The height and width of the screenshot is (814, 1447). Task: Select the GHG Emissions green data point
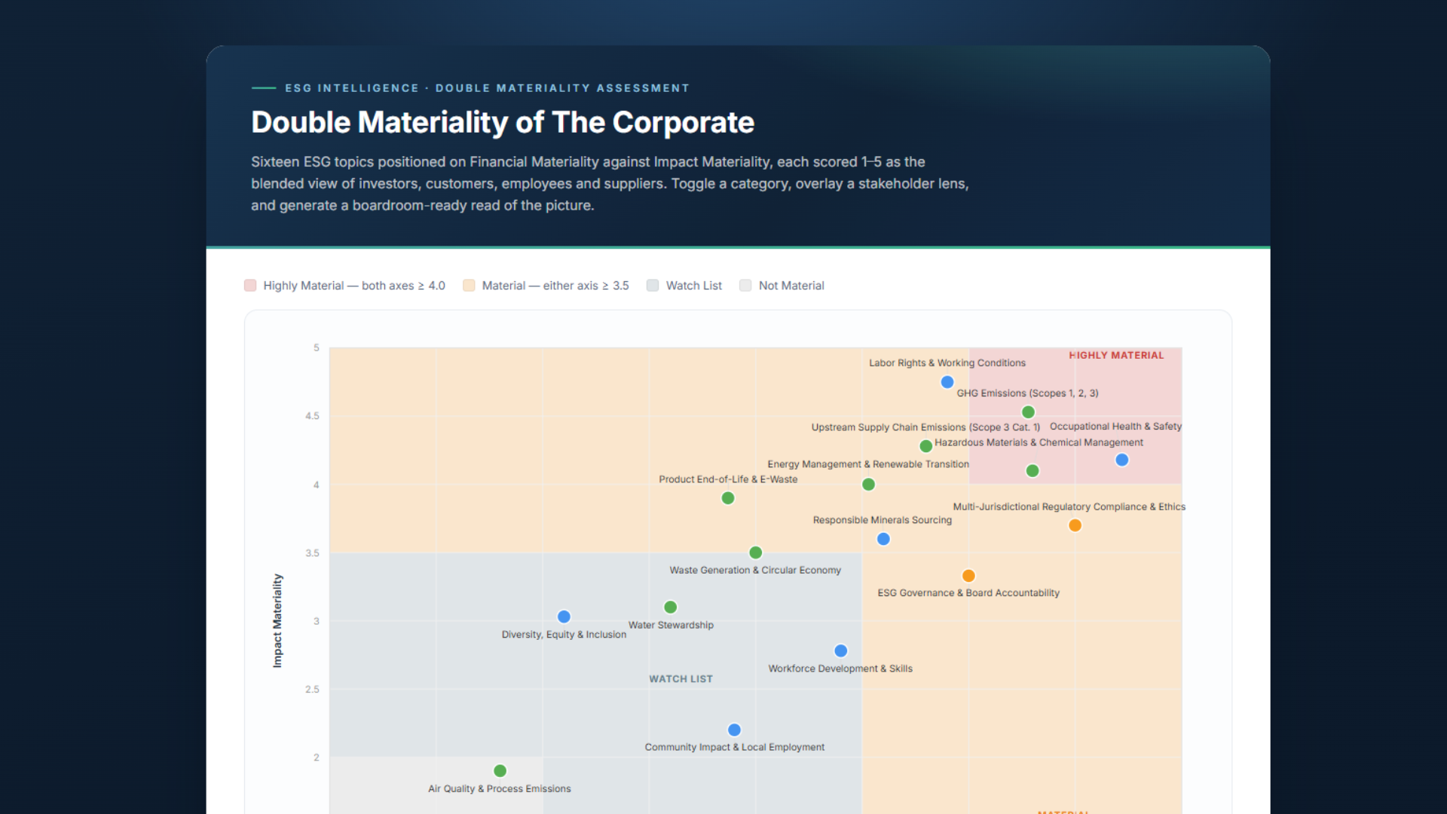coord(1028,412)
